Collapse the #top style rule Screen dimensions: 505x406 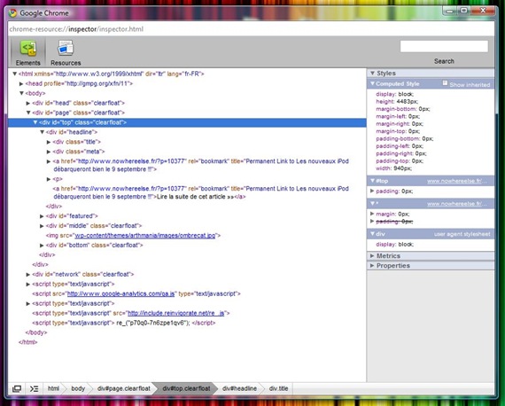click(x=372, y=181)
